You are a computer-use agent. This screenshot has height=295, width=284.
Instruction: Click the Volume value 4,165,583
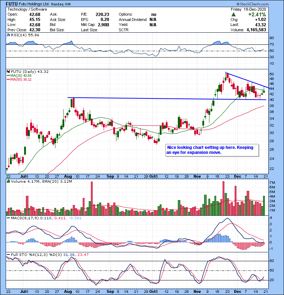pyautogui.click(x=256, y=30)
